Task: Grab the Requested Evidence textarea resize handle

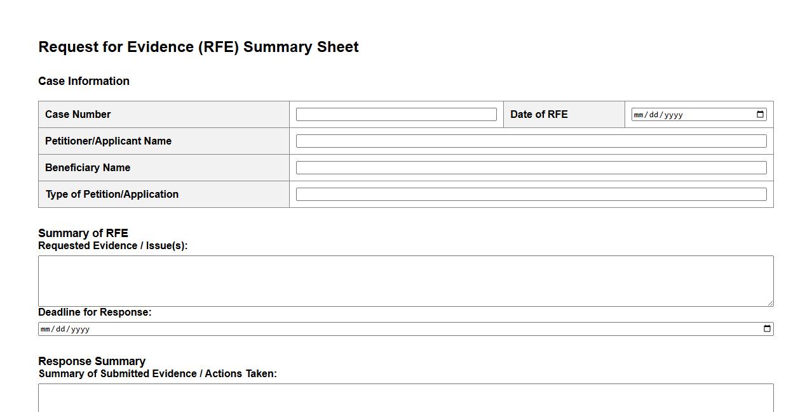Action: (770, 303)
